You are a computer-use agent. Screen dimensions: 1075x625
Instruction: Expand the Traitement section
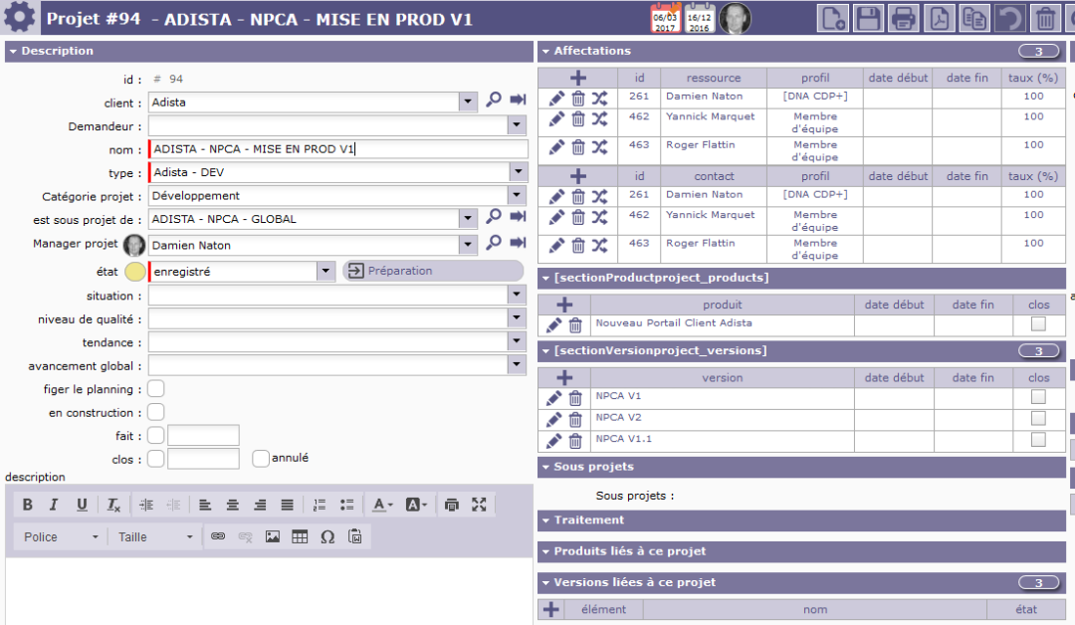(588, 520)
